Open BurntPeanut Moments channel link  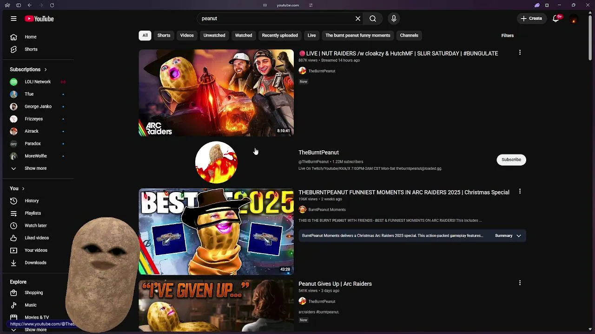point(327,210)
